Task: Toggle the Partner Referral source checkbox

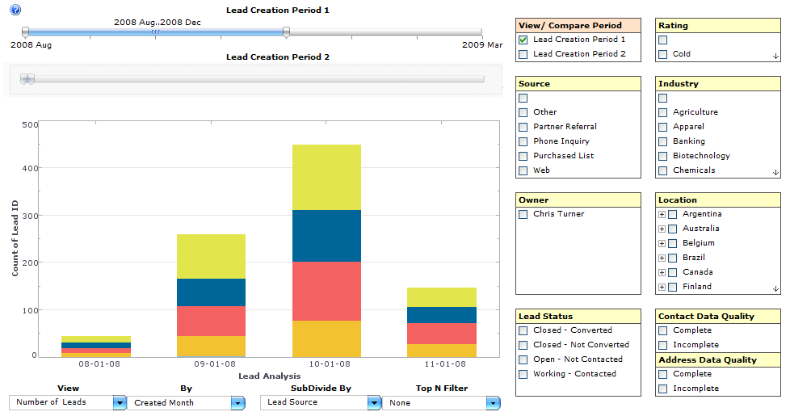Action: (523, 127)
